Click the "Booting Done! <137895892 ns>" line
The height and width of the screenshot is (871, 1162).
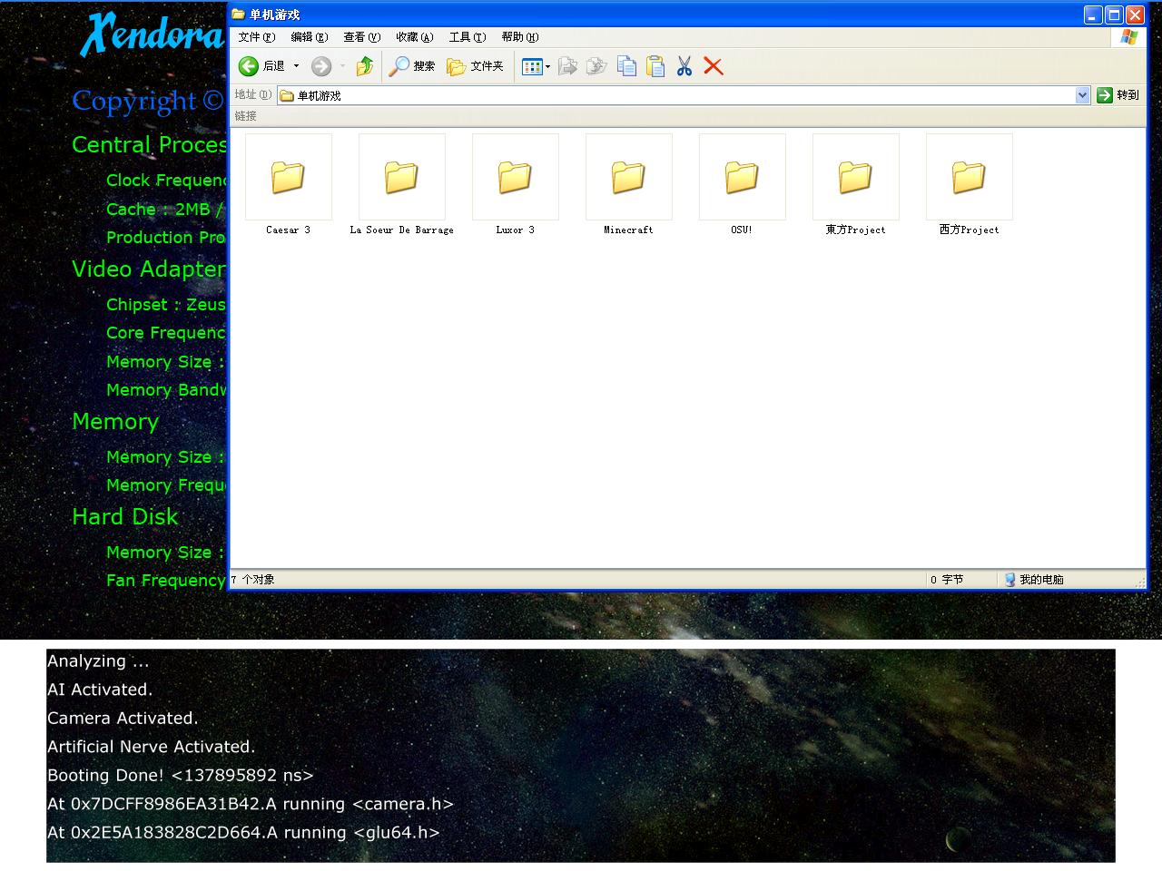coord(181,776)
